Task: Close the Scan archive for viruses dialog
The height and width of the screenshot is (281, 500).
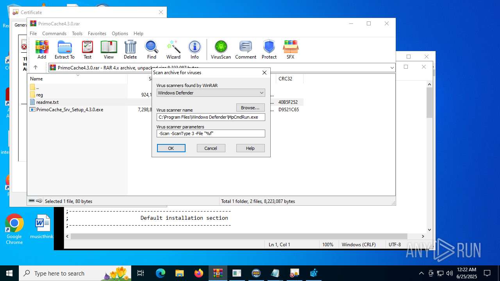Action: pyautogui.click(x=264, y=73)
